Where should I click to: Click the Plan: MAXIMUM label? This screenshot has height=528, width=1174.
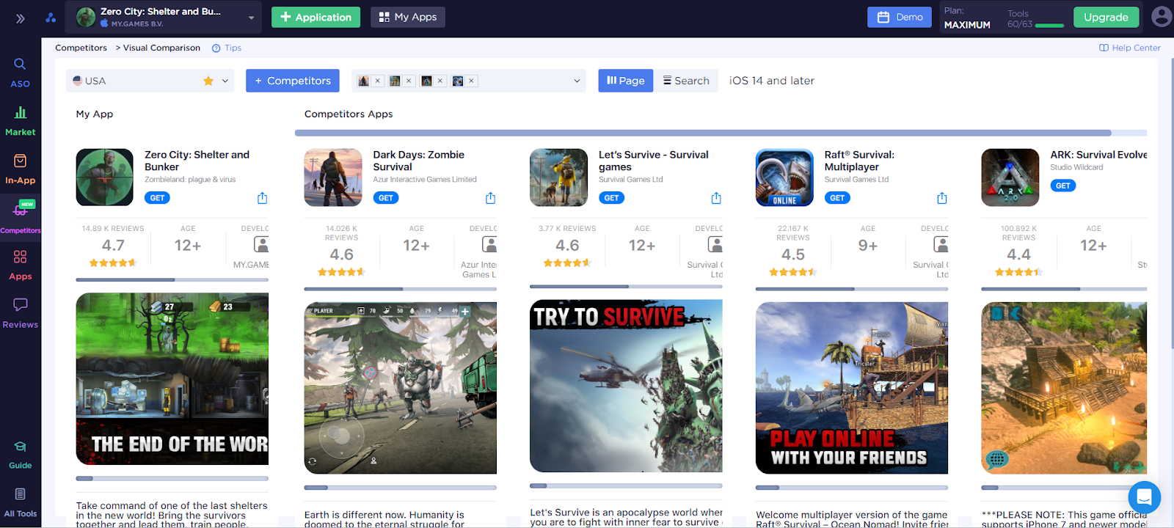[x=967, y=18]
